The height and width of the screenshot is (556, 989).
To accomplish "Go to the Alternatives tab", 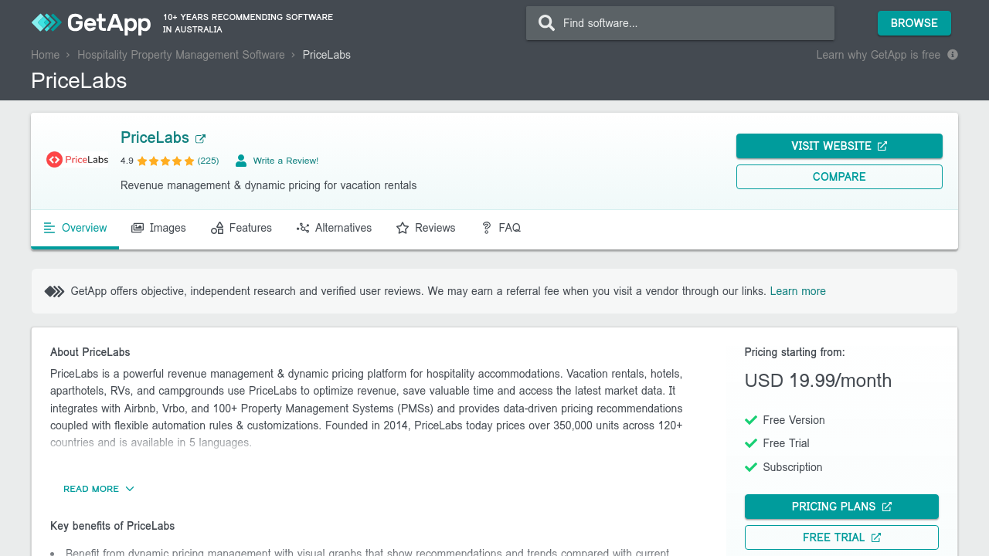I will [x=334, y=228].
